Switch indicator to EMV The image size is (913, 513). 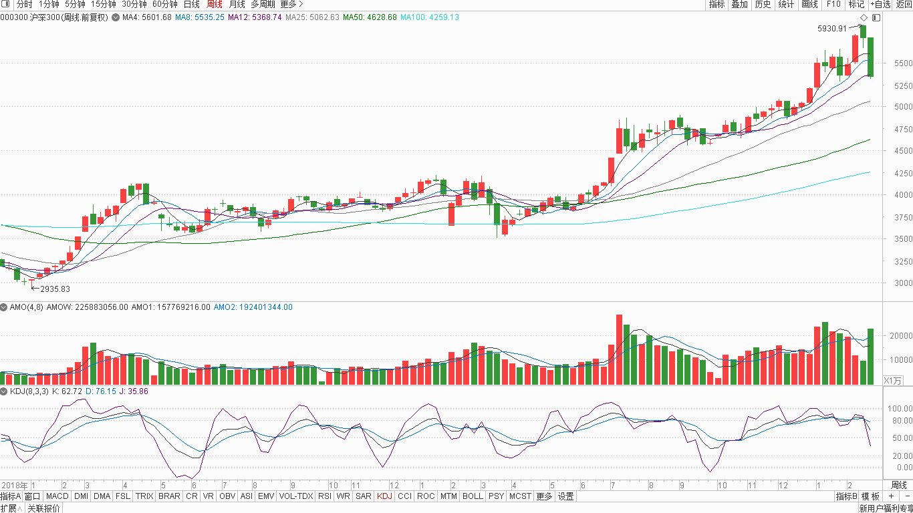(266, 496)
